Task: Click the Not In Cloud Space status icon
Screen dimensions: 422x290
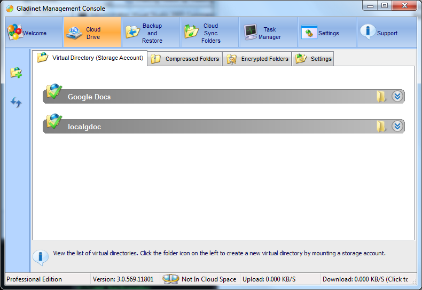Action: [170, 279]
